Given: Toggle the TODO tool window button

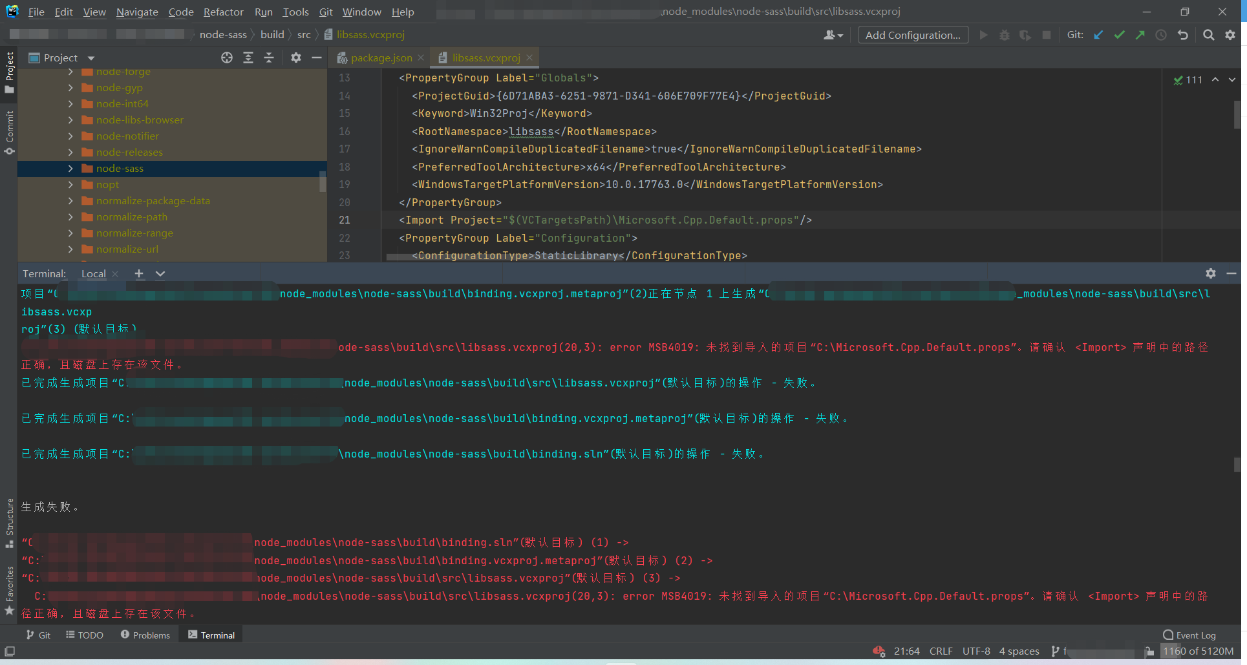Looking at the screenshot, I should point(85,635).
